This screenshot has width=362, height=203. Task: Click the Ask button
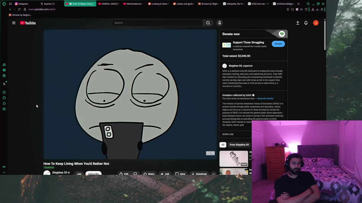[165, 174]
